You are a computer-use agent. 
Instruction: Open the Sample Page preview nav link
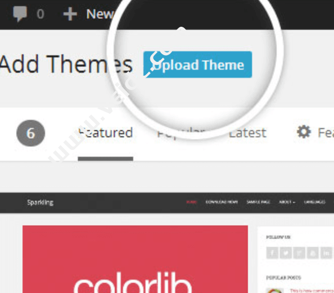(258, 202)
